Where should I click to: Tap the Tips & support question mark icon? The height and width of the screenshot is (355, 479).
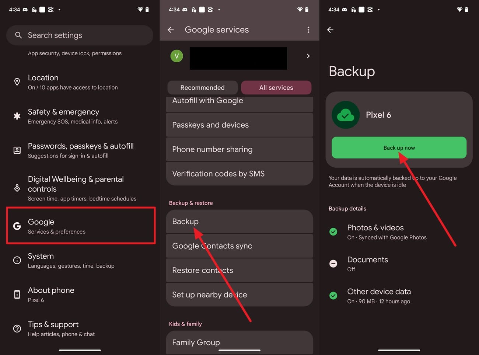click(x=17, y=328)
